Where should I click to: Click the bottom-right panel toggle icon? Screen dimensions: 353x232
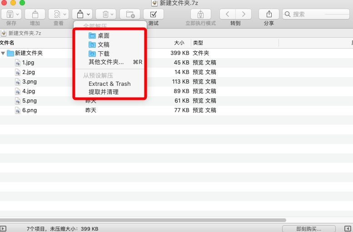[348, 229]
